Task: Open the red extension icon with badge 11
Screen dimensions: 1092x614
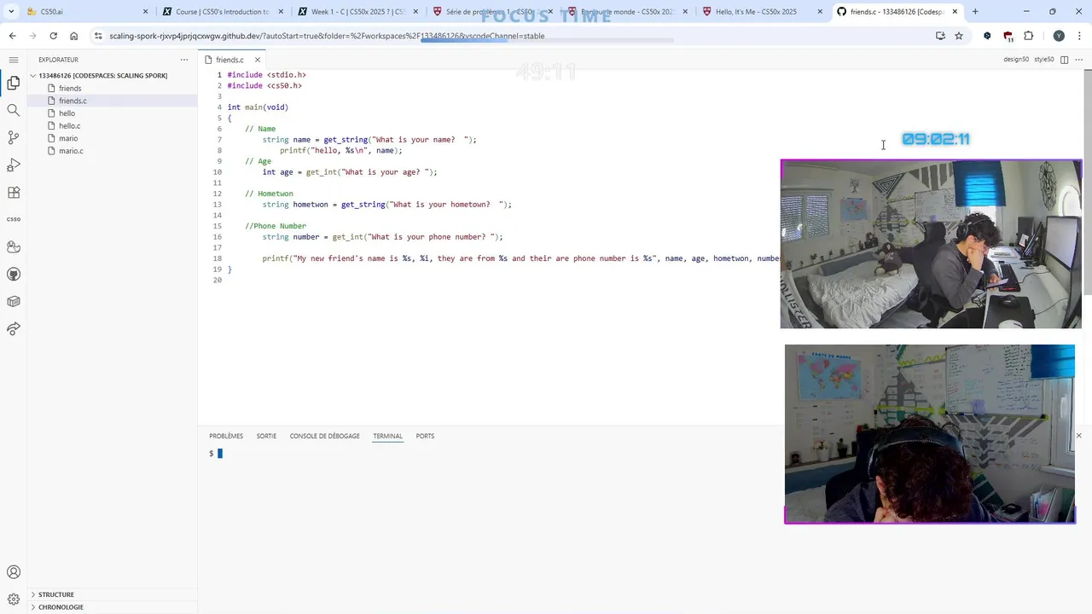Action: click(x=1008, y=36)
